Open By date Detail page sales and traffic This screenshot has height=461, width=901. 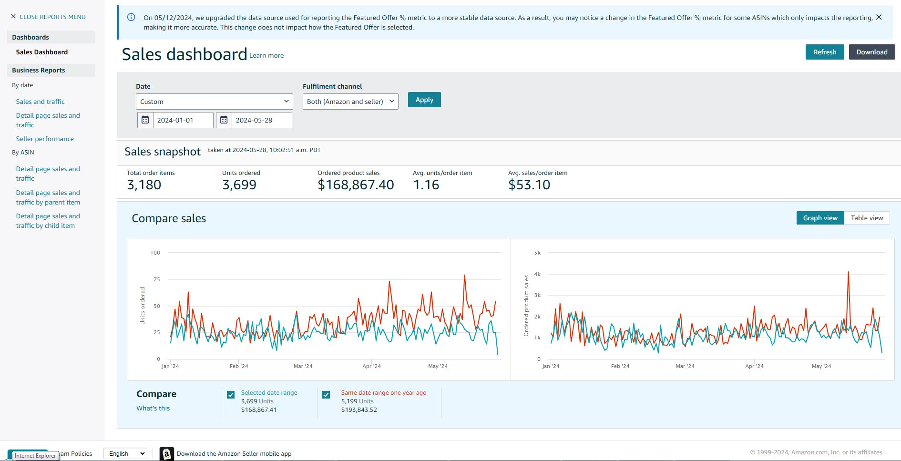coord(48,120)
